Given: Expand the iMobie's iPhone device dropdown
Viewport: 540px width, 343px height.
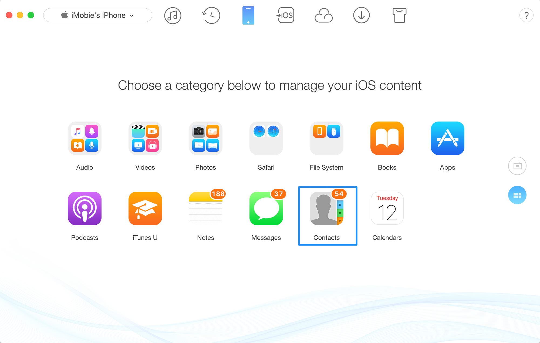Looking at the screenshot, I should coord(98,15).
